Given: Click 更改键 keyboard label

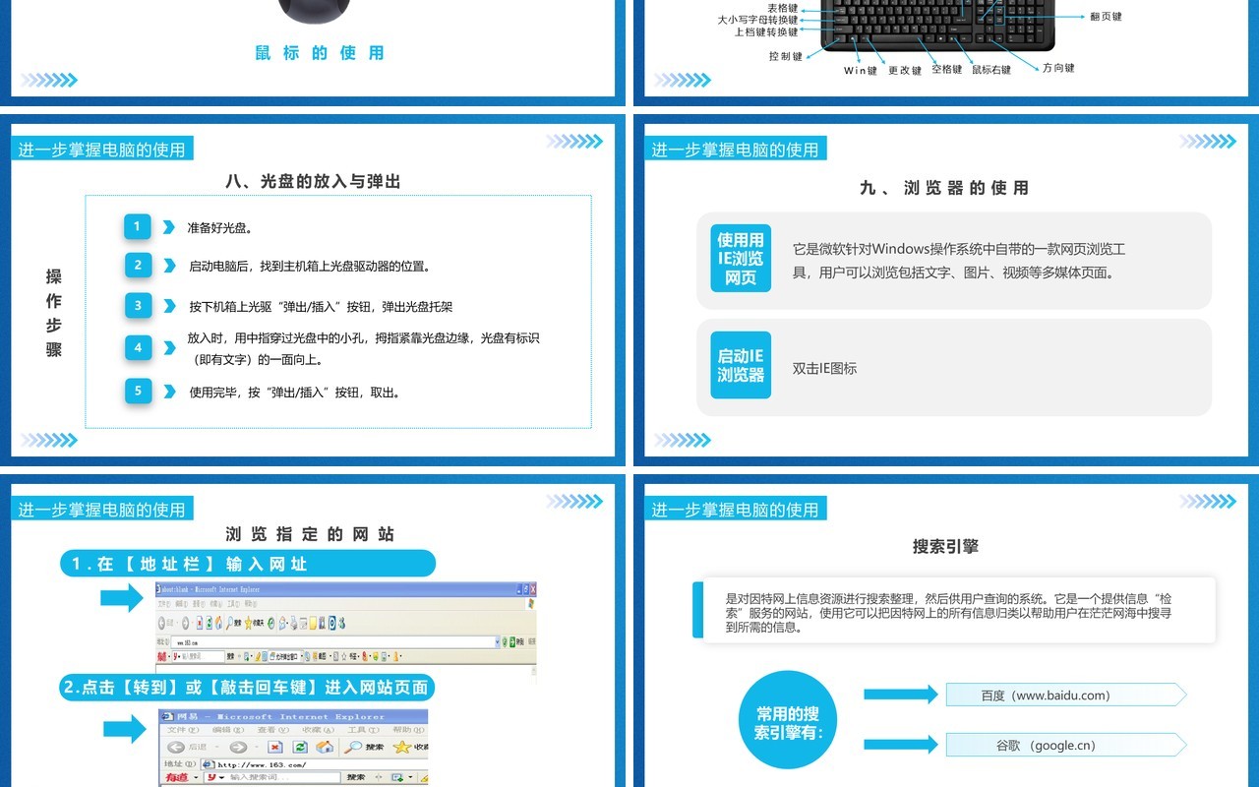Looking at the screenshot, I should (905, 70).
